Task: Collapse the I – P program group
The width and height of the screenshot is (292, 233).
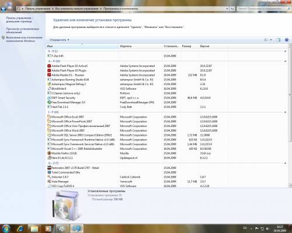Action: pos(285,112)
